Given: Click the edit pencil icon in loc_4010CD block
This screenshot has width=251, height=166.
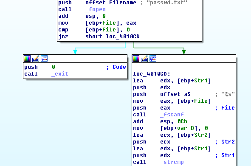Looking at the screenshot, I should click(x=144, y=59).
